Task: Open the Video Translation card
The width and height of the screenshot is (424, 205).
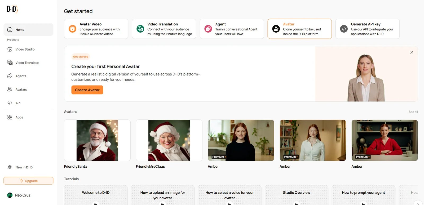Action: [x=164, y=29]
